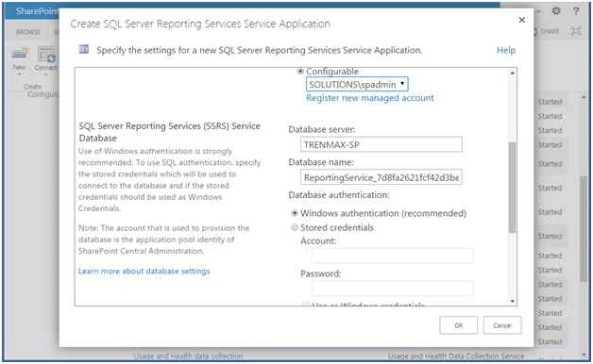
Task: Open Usage and Health data collection link
Action: tap(188, 356)
